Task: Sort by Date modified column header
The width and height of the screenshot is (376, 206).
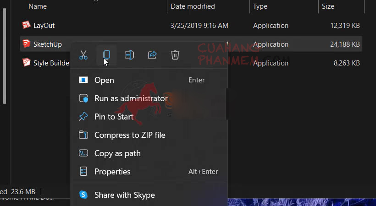Action: point(193,6)
